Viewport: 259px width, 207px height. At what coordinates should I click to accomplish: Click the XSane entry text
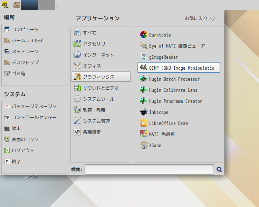(x=155, y=146)
